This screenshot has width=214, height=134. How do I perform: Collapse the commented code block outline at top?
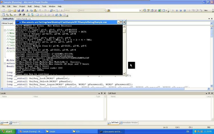coord(5,30)
